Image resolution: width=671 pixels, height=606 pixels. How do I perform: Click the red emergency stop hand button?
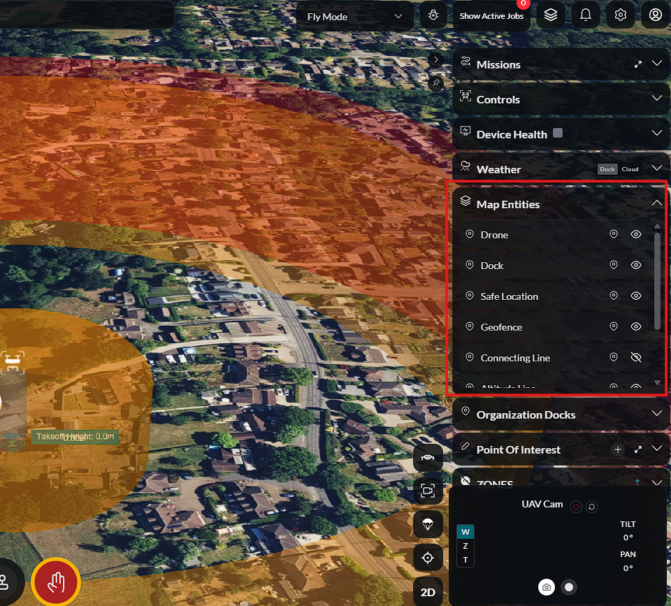(56, 582)
